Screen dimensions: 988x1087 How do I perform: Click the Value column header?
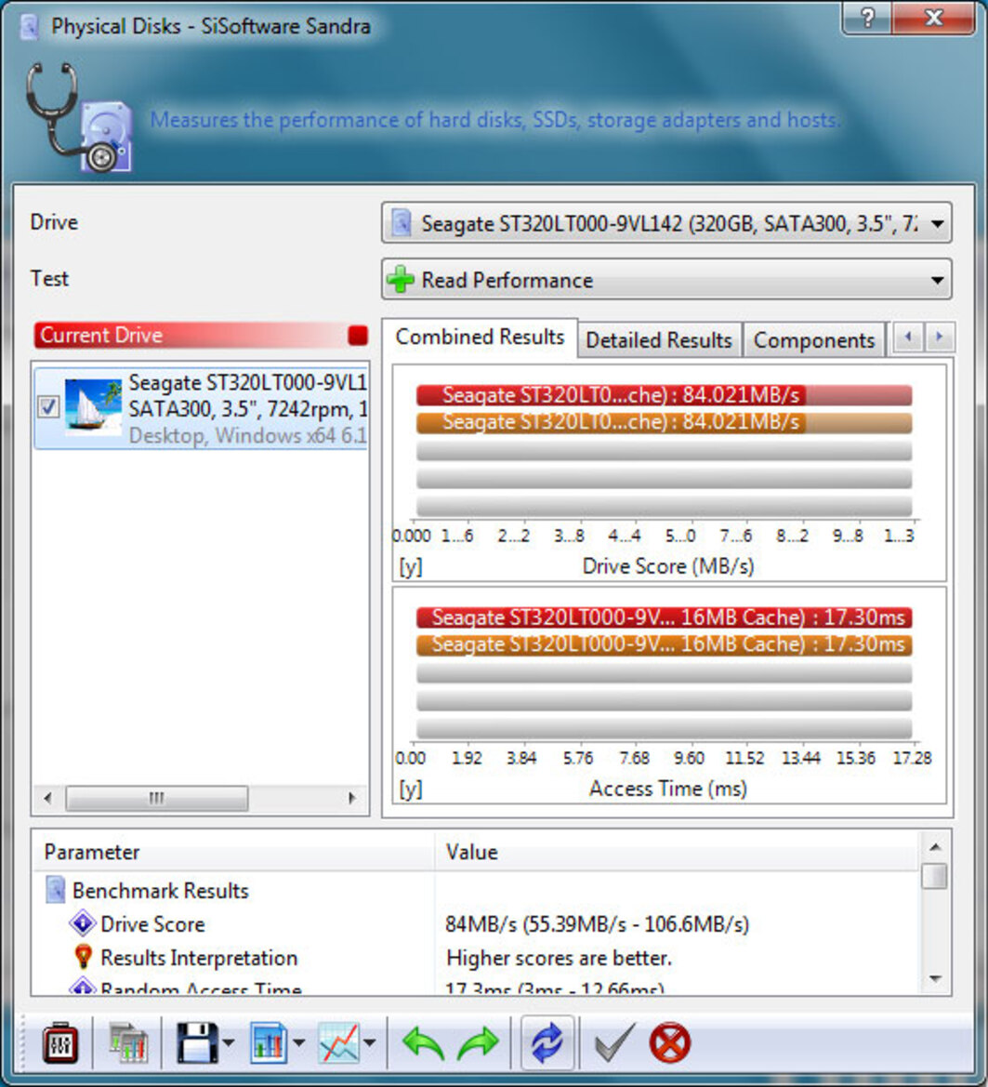(677, 852)
